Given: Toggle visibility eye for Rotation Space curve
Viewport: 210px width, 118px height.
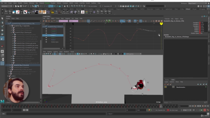Looking at the screenshot, I should coord(46,42).
